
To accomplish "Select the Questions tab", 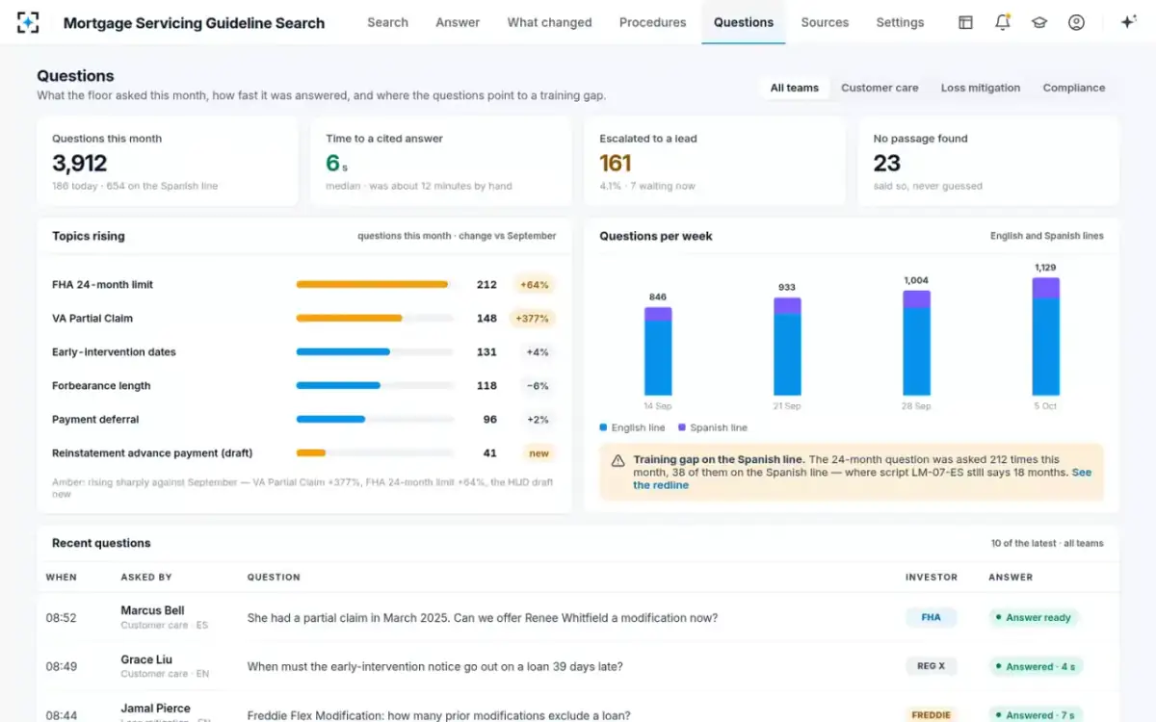I will coord(743,22).
